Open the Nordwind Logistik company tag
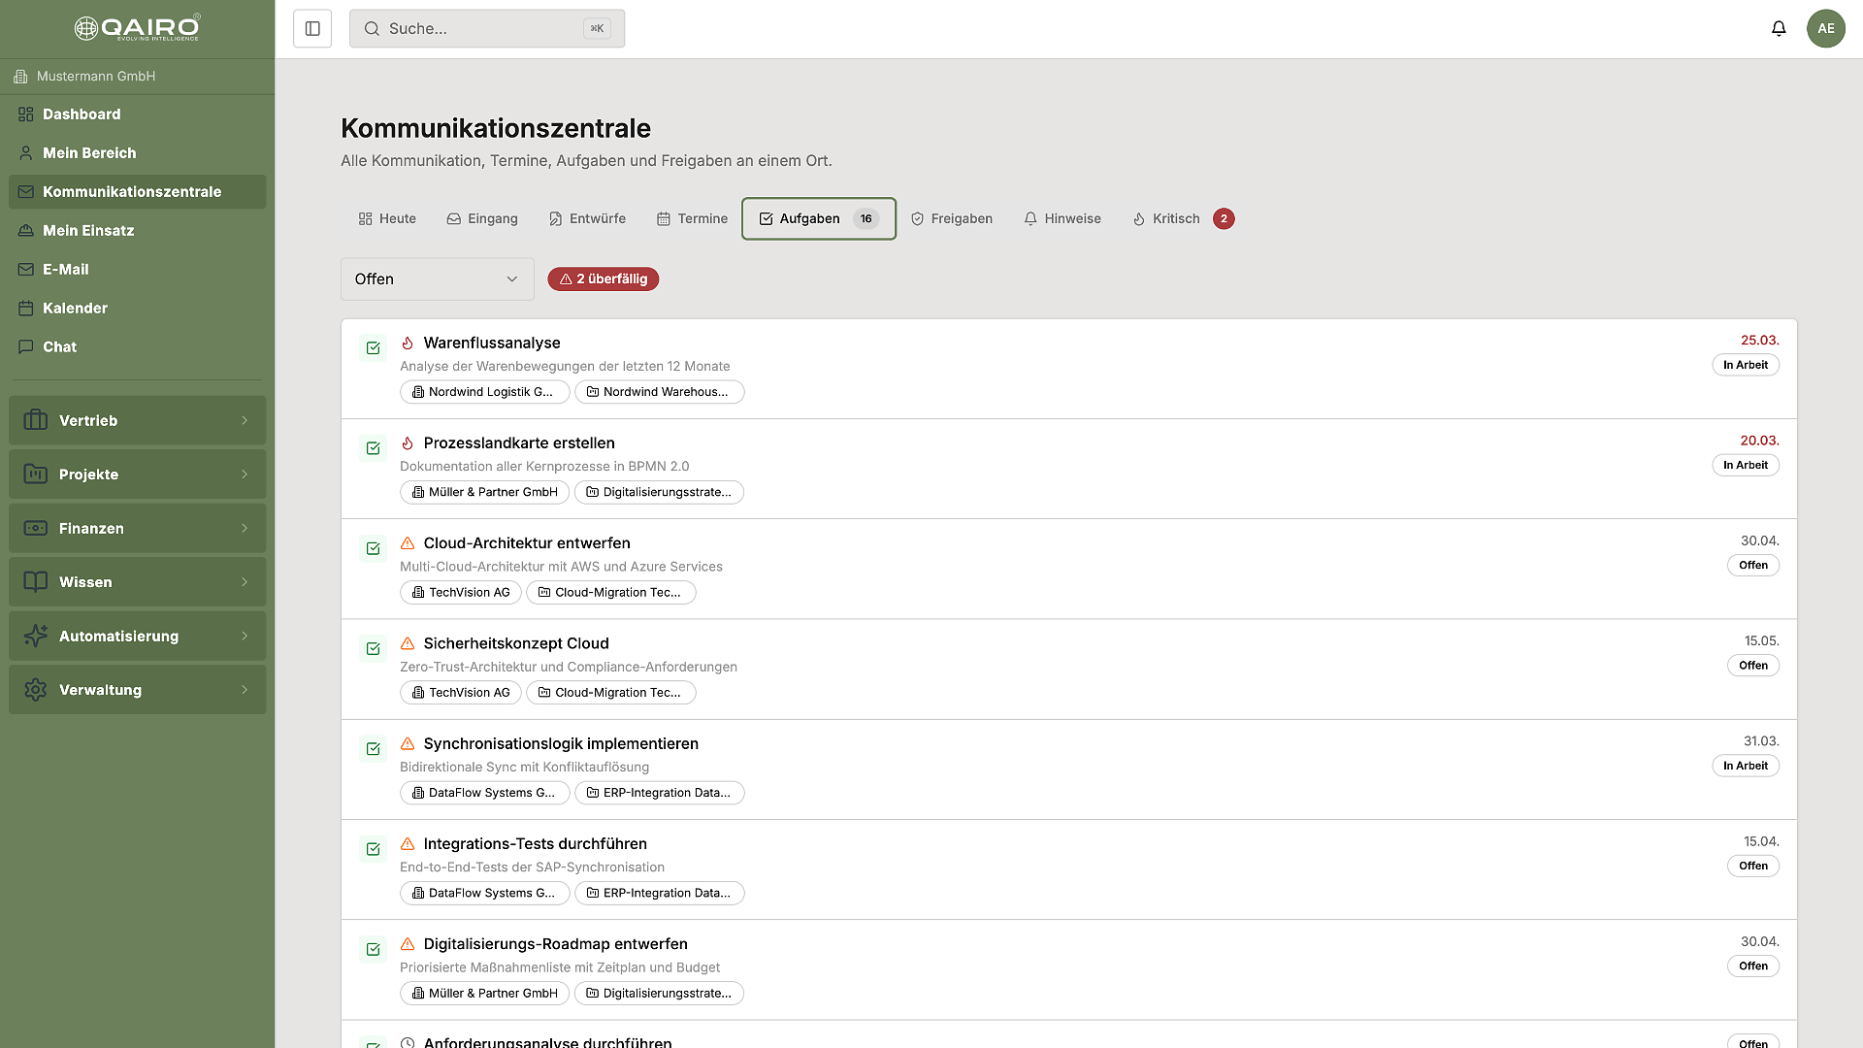 pos(484,392)
